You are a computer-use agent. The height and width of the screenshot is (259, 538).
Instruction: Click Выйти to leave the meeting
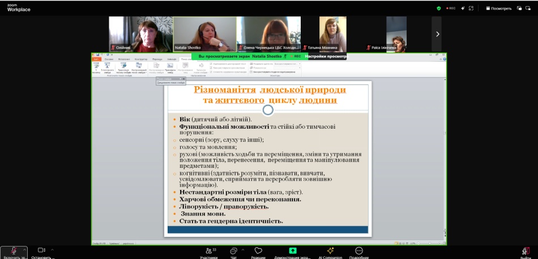[526, 251]
